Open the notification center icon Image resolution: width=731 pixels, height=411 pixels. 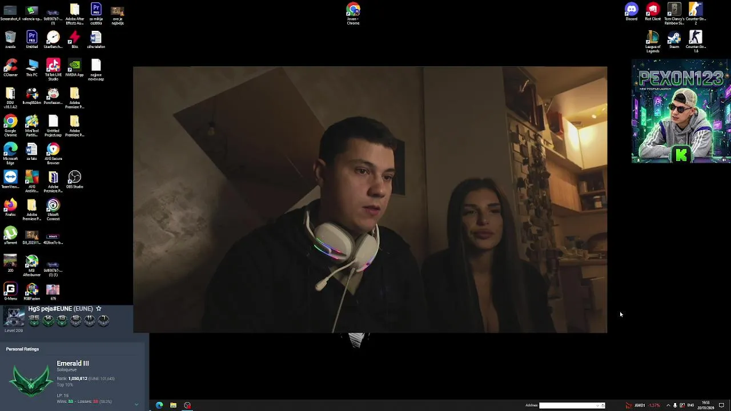click(x=722, y=405)
